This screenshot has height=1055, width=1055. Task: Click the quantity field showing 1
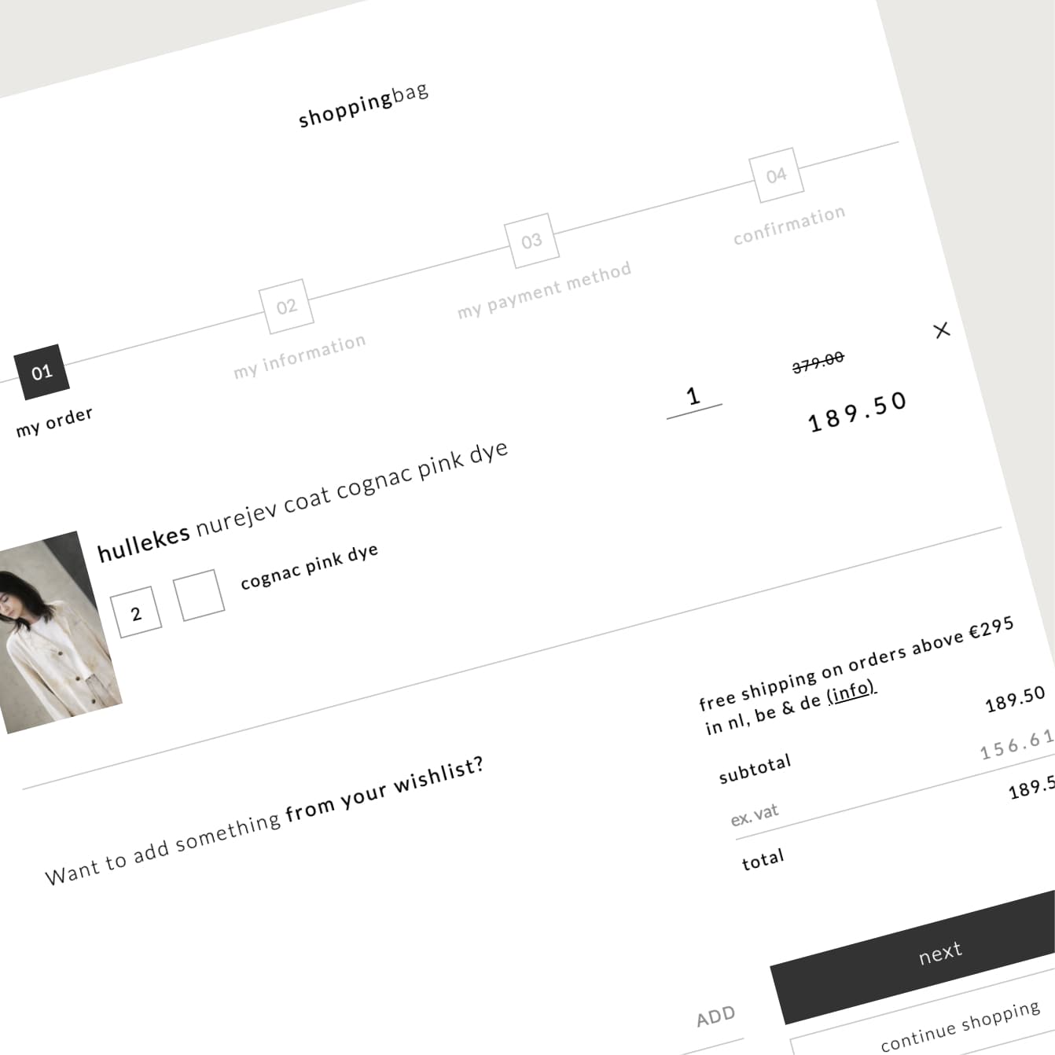click(693, 398)
